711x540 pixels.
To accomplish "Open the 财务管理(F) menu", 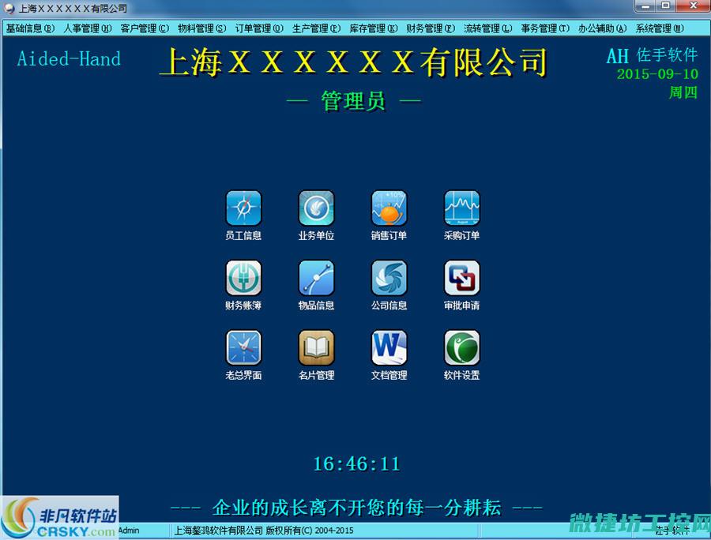I will coord(431,28).
